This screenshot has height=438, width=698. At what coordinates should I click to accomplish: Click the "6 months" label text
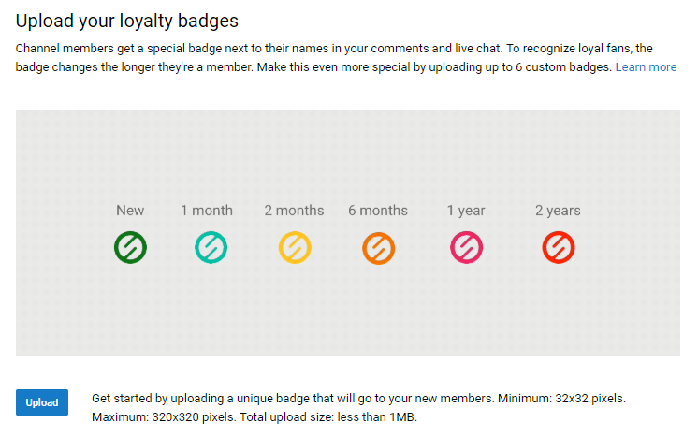point(378,210)
